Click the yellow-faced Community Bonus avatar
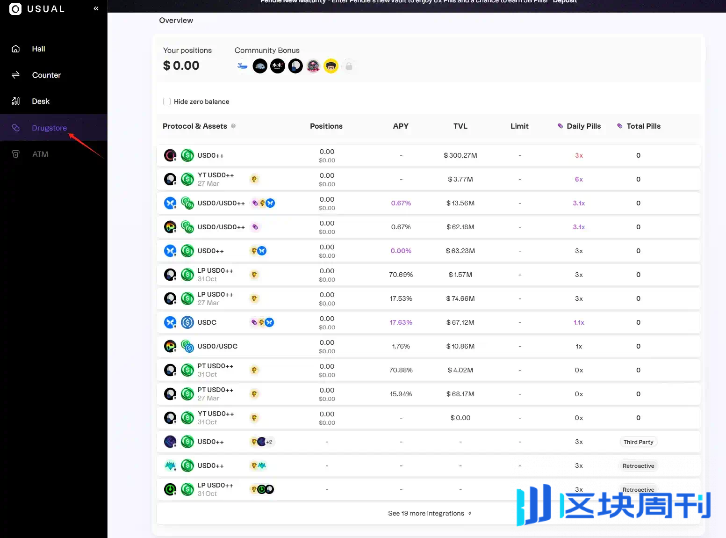The image size is (726, 538). point(331,66)
